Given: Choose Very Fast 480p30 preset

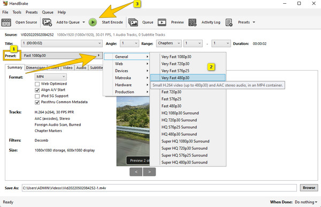Looking at the screenshot, I should click(188, 78).
